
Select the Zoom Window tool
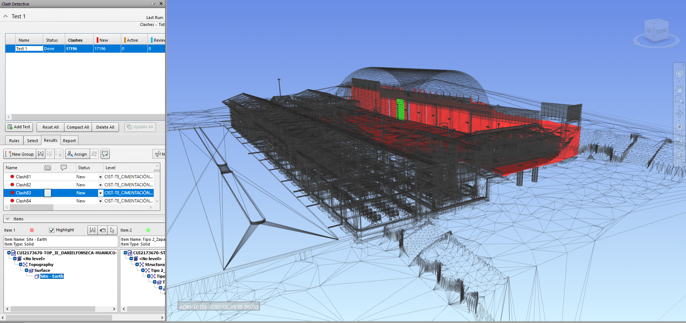[679, 100]
